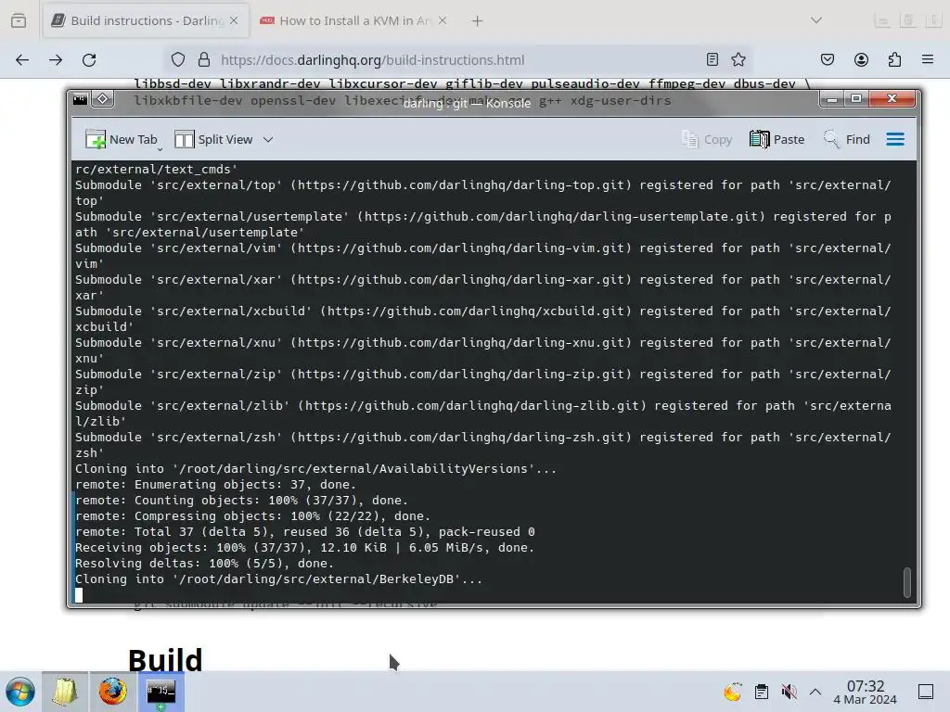The height and width of the screenshot is (712, 950).
Task: Open clipboard tray icon
Action: coord(762,692)
